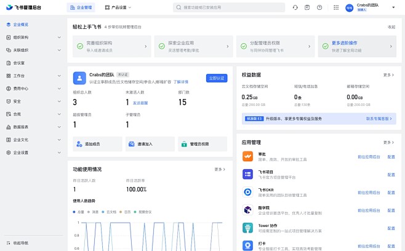Click the Crabs team avatar icon
The image size is (405, 251).
click(79, 78)
